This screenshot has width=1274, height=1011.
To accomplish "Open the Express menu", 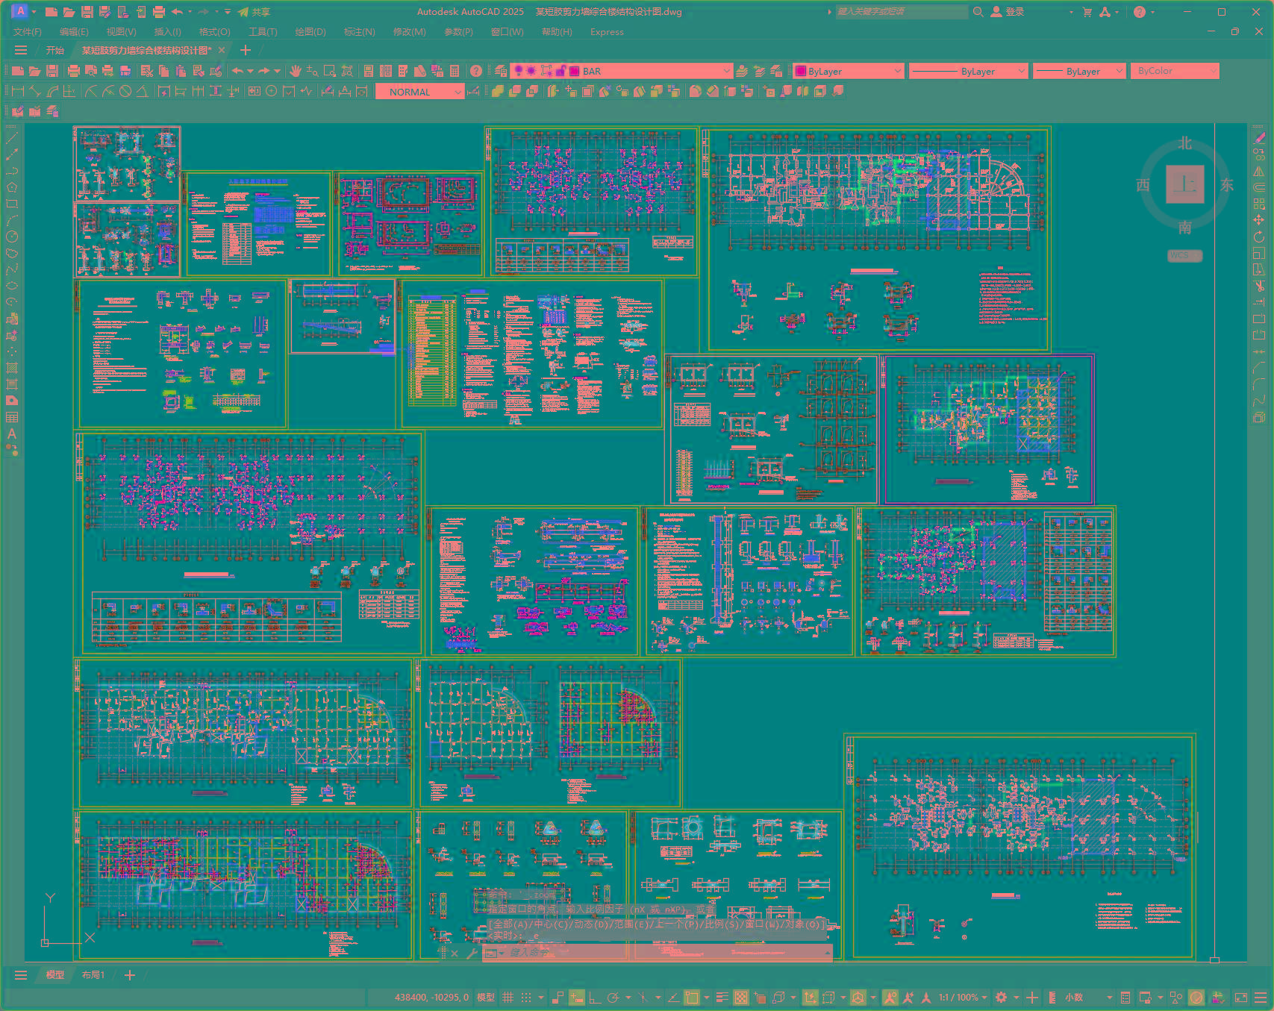I will 607,32.
